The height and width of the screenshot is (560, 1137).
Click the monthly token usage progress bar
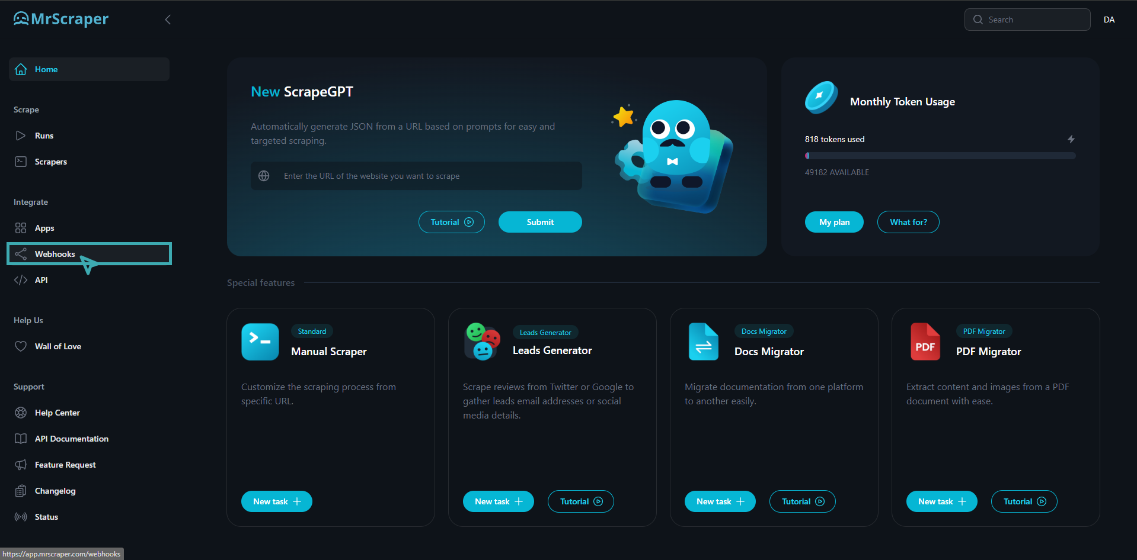click(940, 156)
